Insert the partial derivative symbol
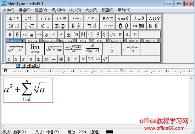This screenshot has height=134, width=195. pyautogui.click(x=46, y=35)
